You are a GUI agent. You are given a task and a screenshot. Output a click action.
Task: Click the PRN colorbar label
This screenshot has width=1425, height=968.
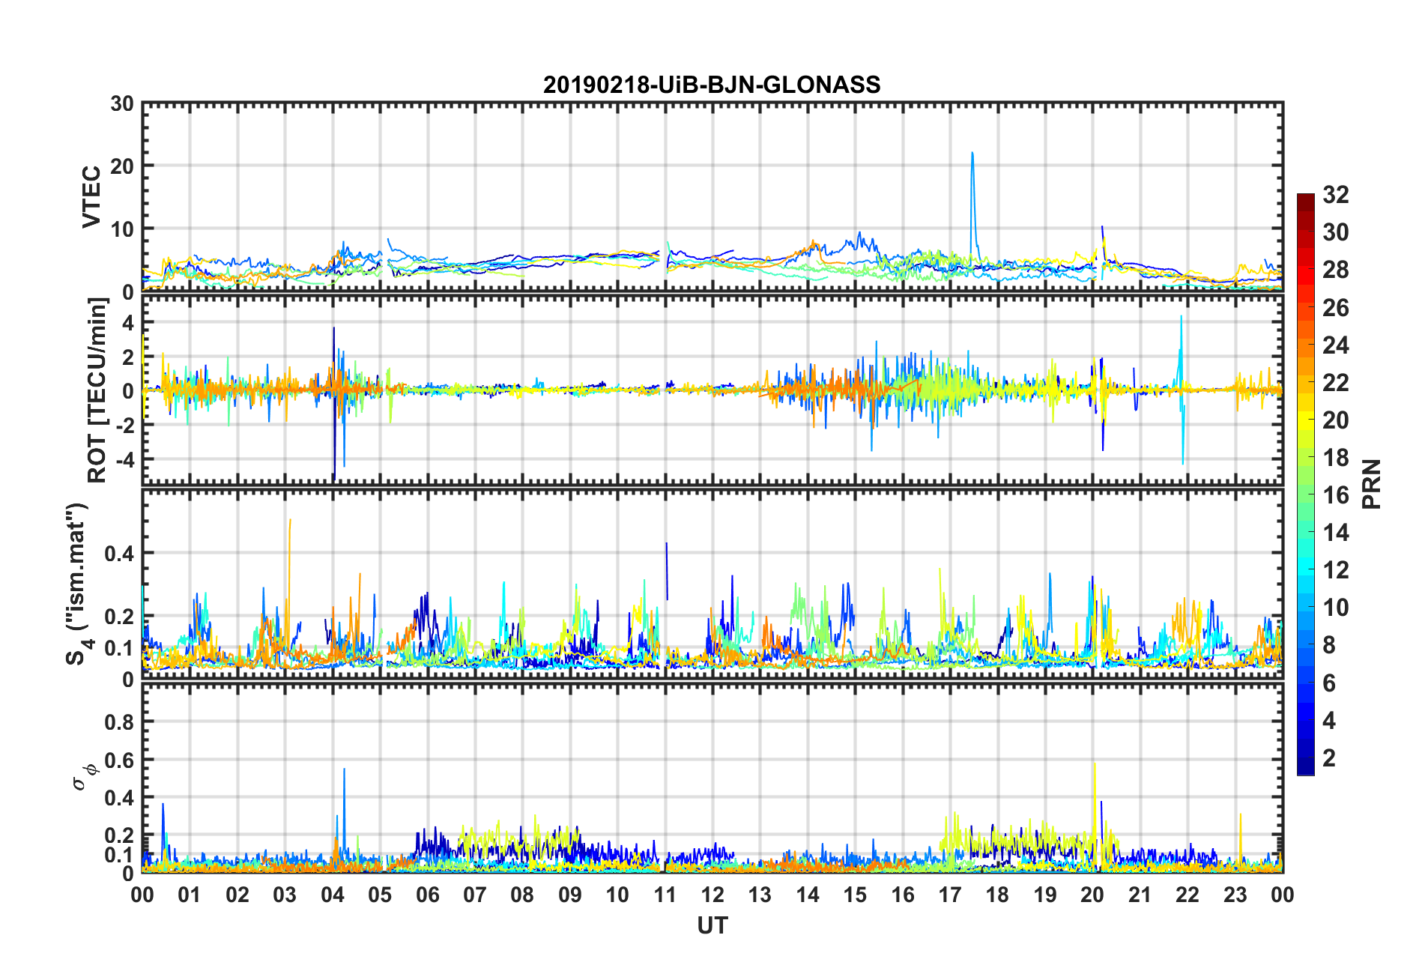click(1371, 485)
